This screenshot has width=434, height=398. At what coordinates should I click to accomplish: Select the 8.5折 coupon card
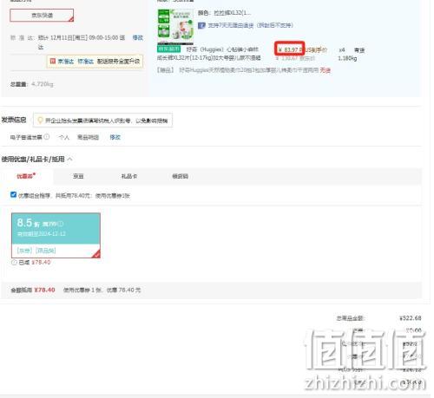point(56,235)
